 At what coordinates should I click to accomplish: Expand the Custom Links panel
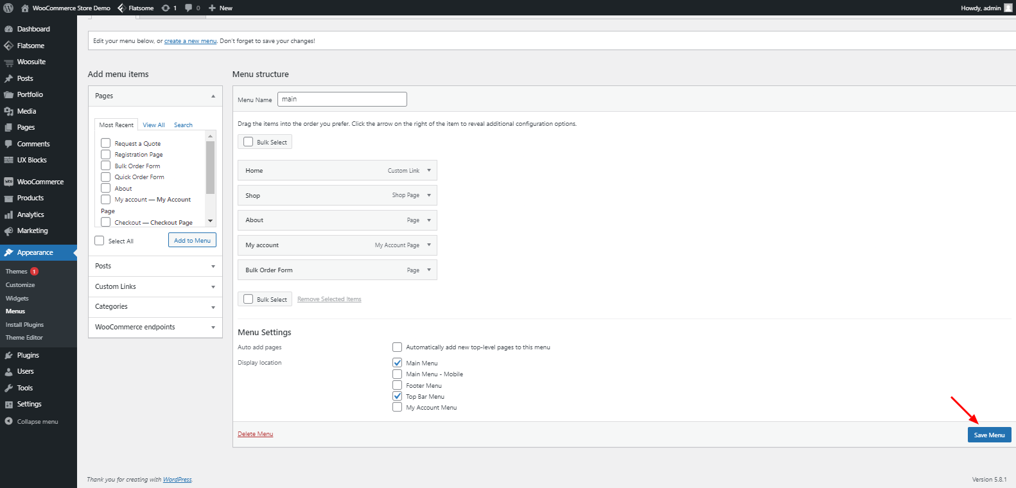coord(213,286)
